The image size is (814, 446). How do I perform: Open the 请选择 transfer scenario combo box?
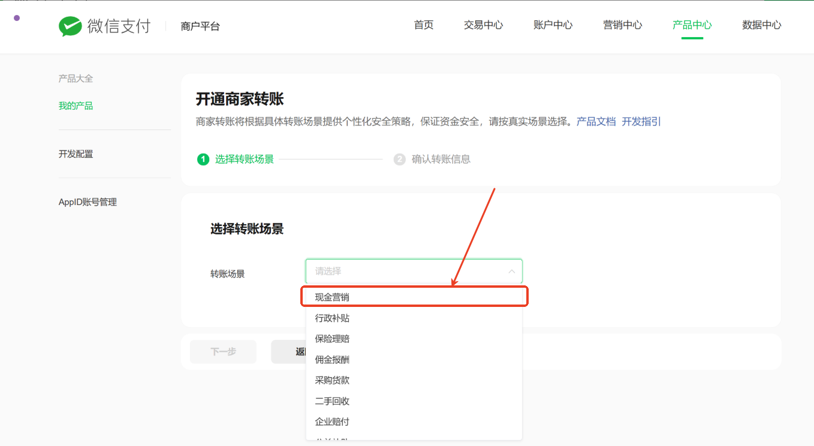(x=414, y=271)
